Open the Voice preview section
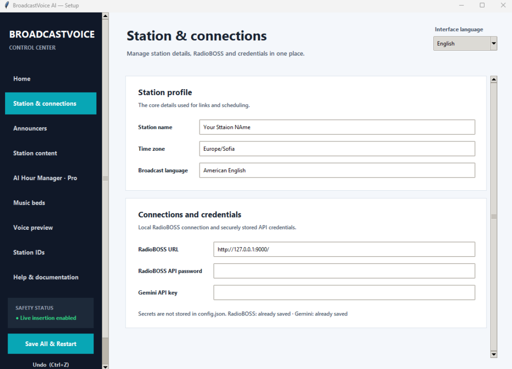Screen dimensions: 512x369 pos(50,228)
